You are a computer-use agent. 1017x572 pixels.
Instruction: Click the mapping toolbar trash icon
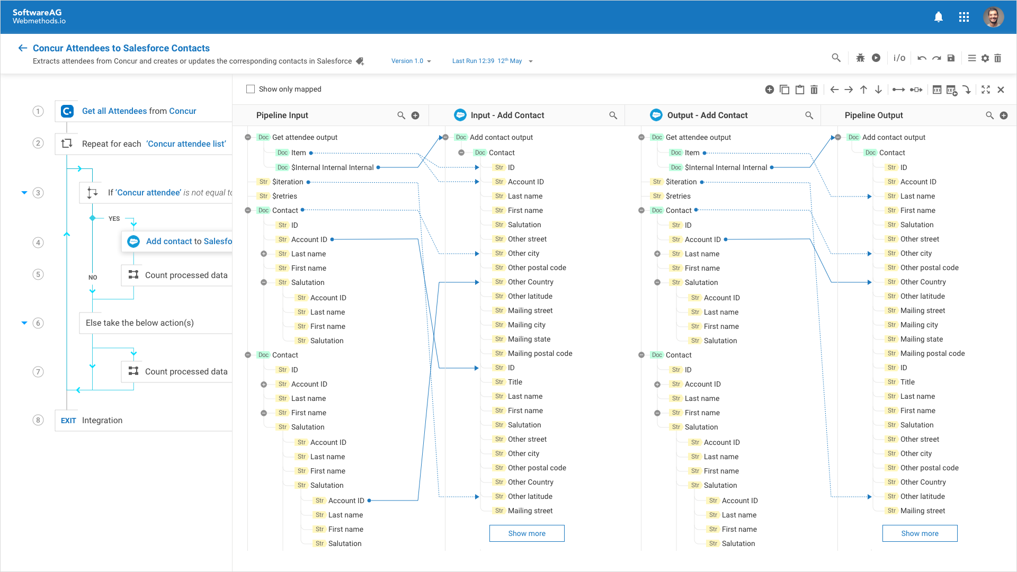[814, 90]
